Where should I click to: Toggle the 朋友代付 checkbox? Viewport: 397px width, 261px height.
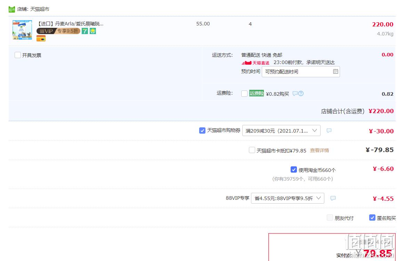tap(330, 217)
